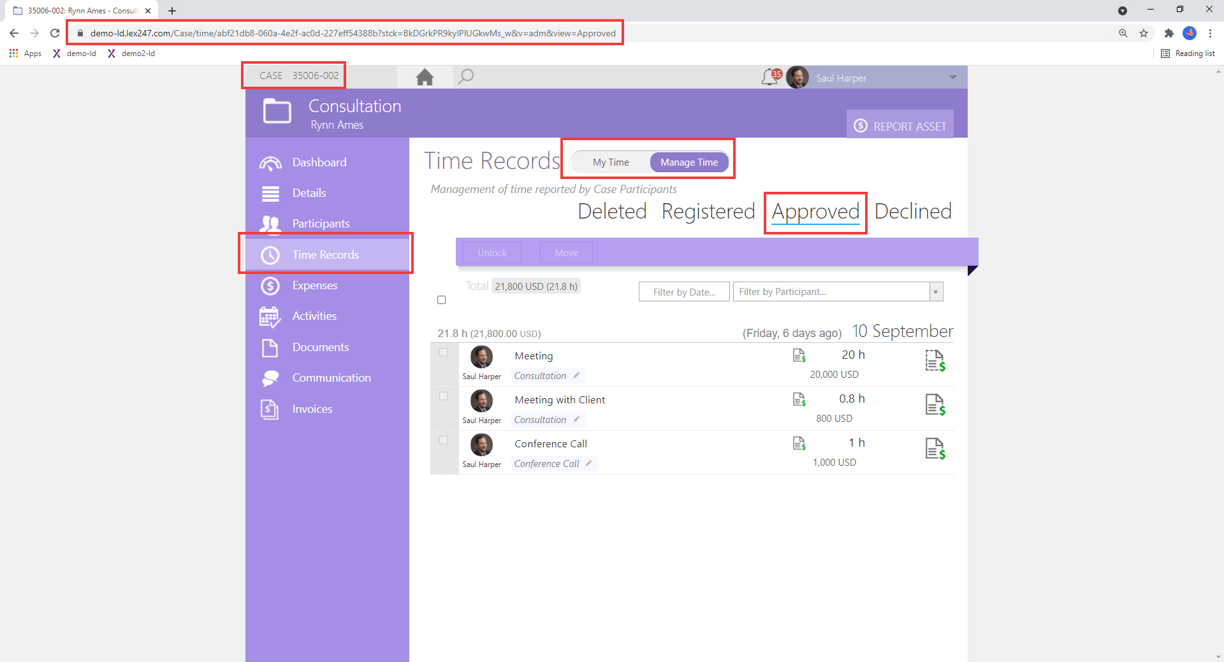The width and height of the screenshot is (1224, 662).
Task: Click the Expenses dollar-circle icon
Action: click(270, 286)
